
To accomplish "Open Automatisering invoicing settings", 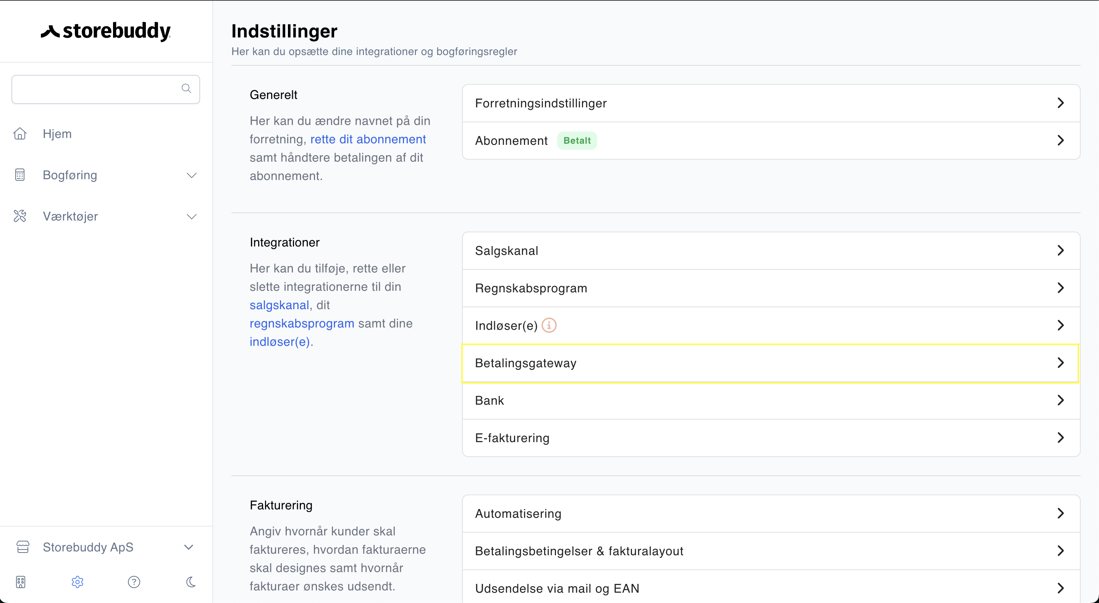I will [x=771, y=513].
